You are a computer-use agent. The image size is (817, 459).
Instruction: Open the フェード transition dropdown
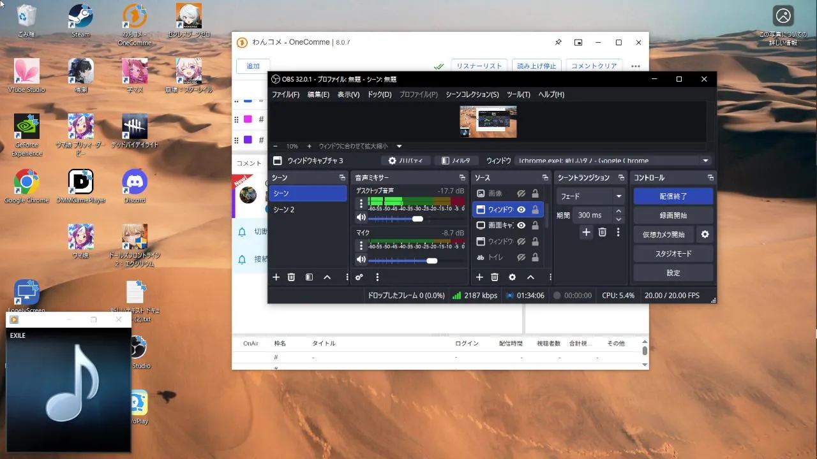(591, 196)
